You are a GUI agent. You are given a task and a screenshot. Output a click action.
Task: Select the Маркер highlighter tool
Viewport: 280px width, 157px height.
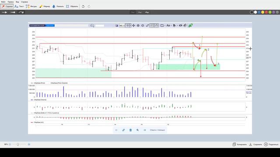pyautogui.click(x=45, y=7)
